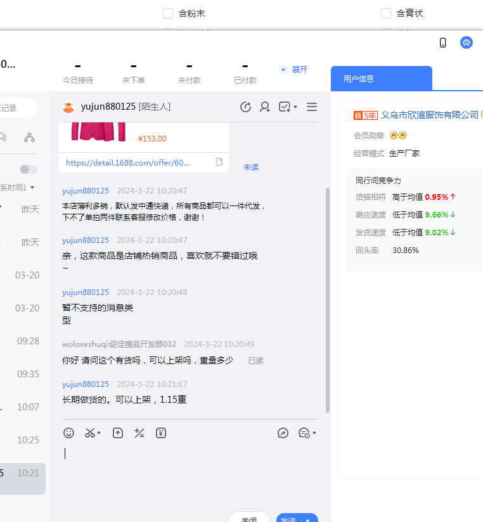
Task: Click the scissors screenshot tool icon
Action: point(90,433)
